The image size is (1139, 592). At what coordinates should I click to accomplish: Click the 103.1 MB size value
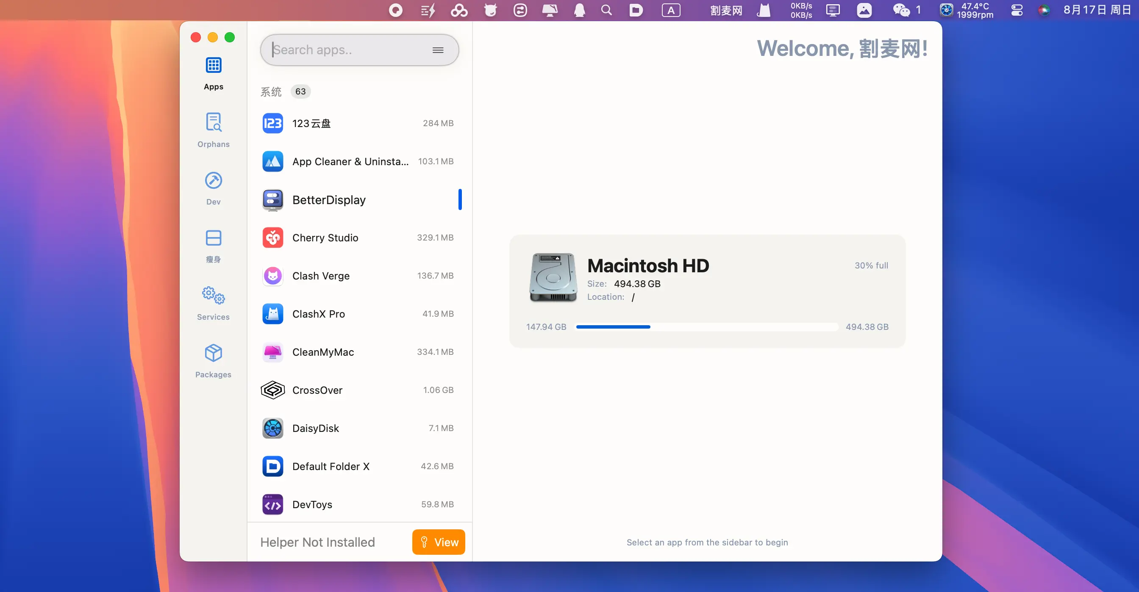coord(436,161)
